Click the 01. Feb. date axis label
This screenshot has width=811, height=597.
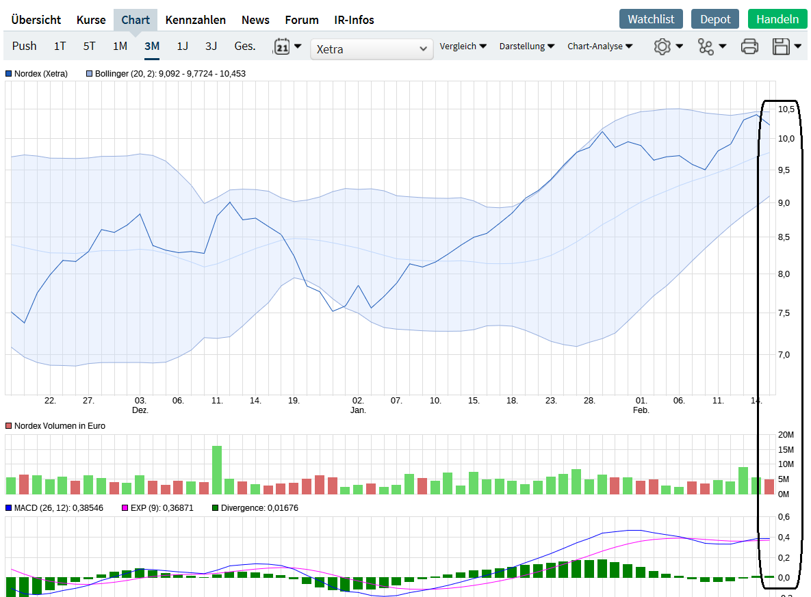pyautogui.click(x=641, y=406)
